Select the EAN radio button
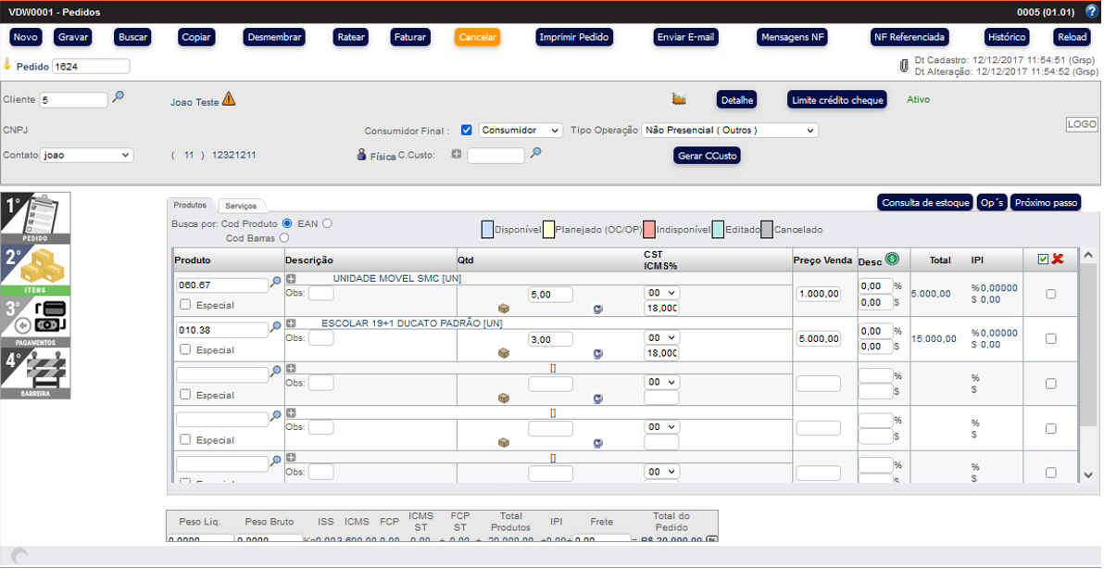Screen dimensions: 1104x569 327,223
